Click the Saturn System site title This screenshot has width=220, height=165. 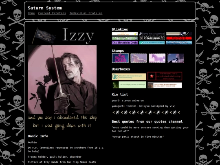click(x=45, y=8)
